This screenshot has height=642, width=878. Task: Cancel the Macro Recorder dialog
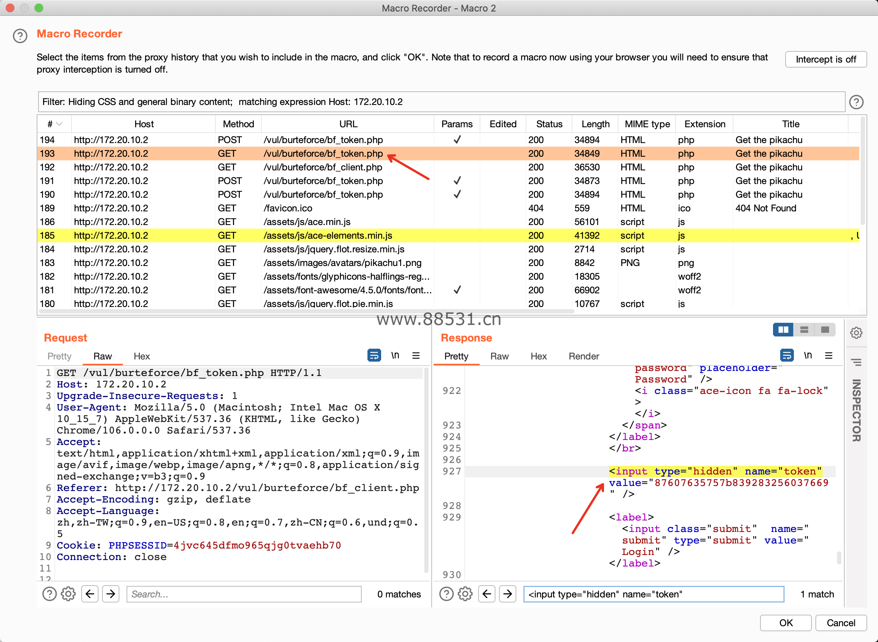(841, 623)
